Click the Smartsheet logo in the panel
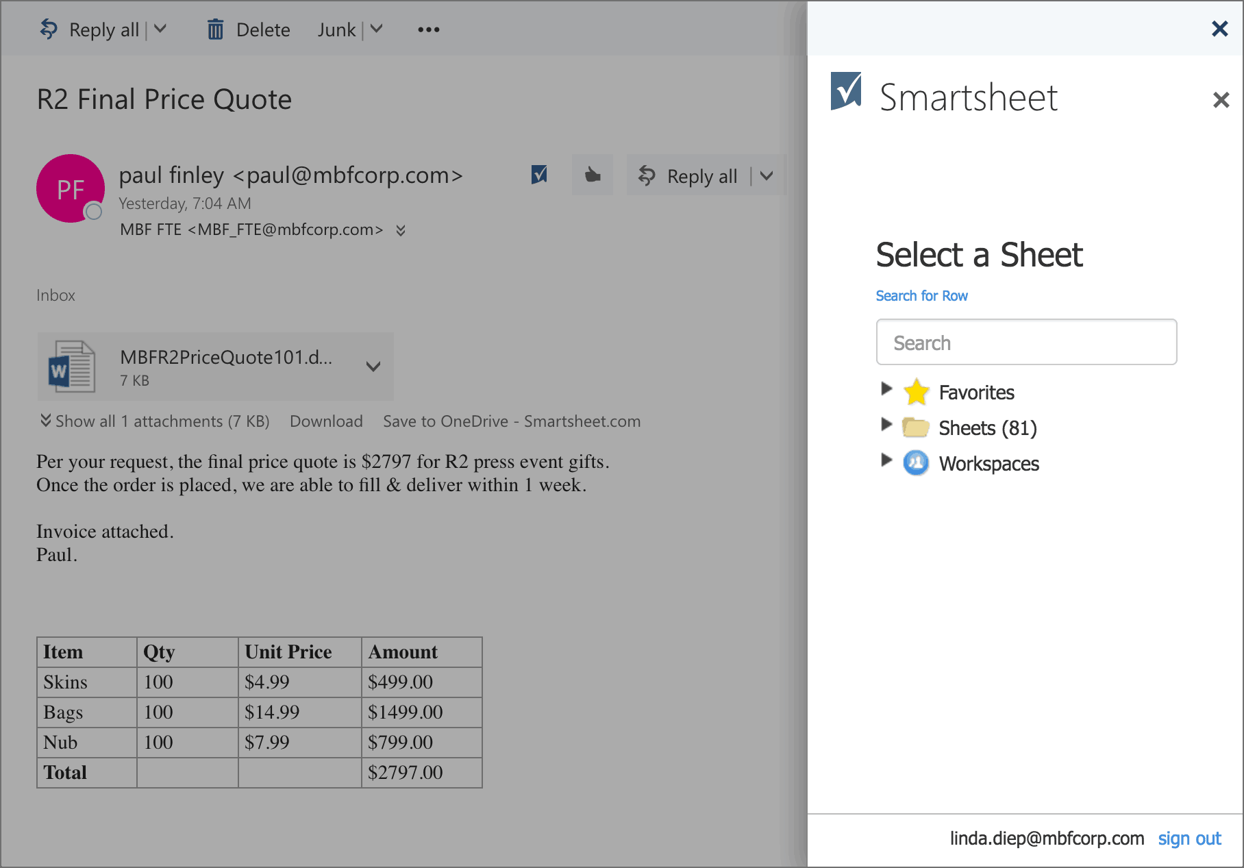This screenshot has width=1244, height=868. point(846,91)
